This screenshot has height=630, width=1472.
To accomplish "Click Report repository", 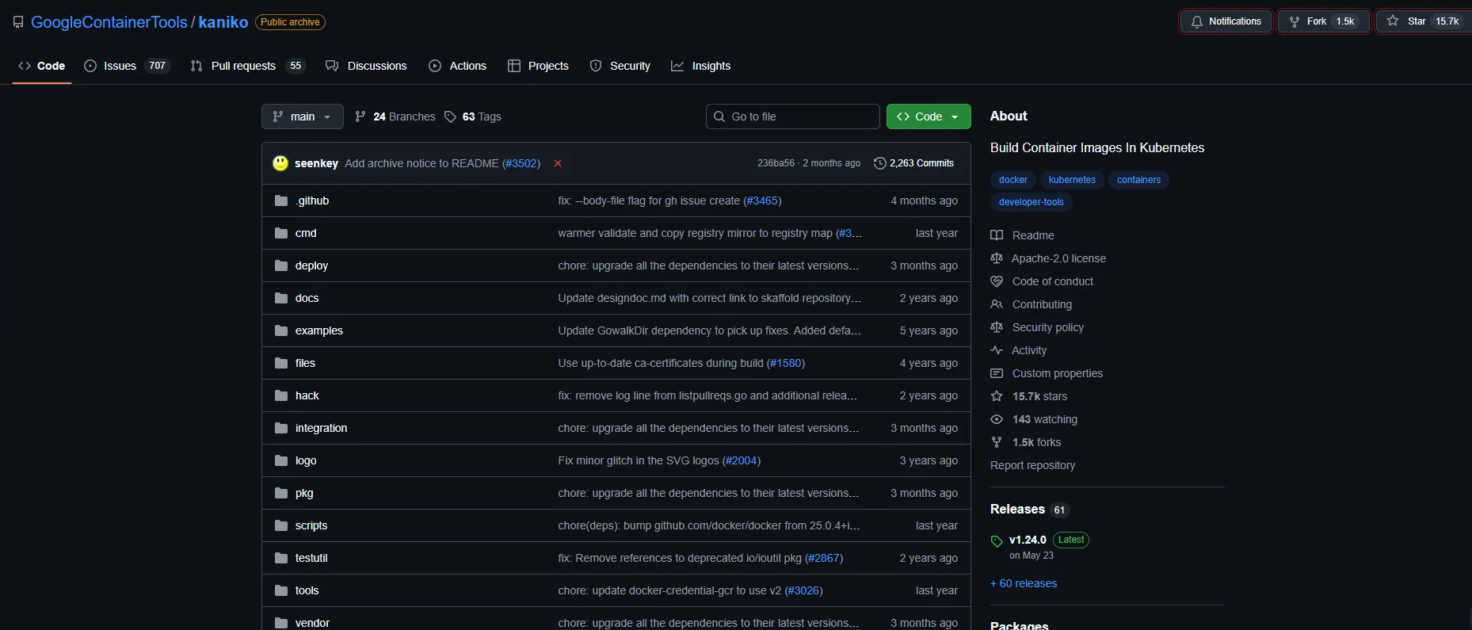I will click(1032, 465).
